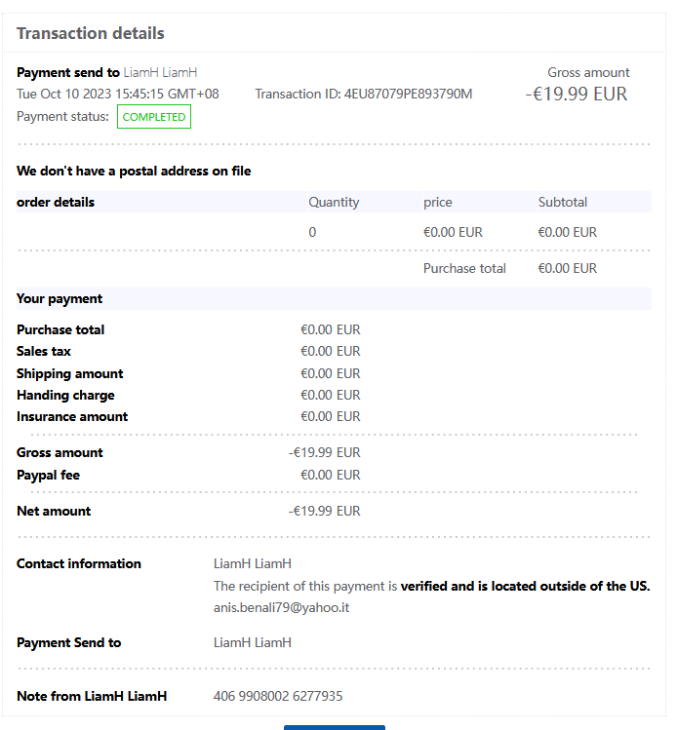Screen dimensions: 677x730
Task: Click the order details header label
Action: [x=56, y=202]
